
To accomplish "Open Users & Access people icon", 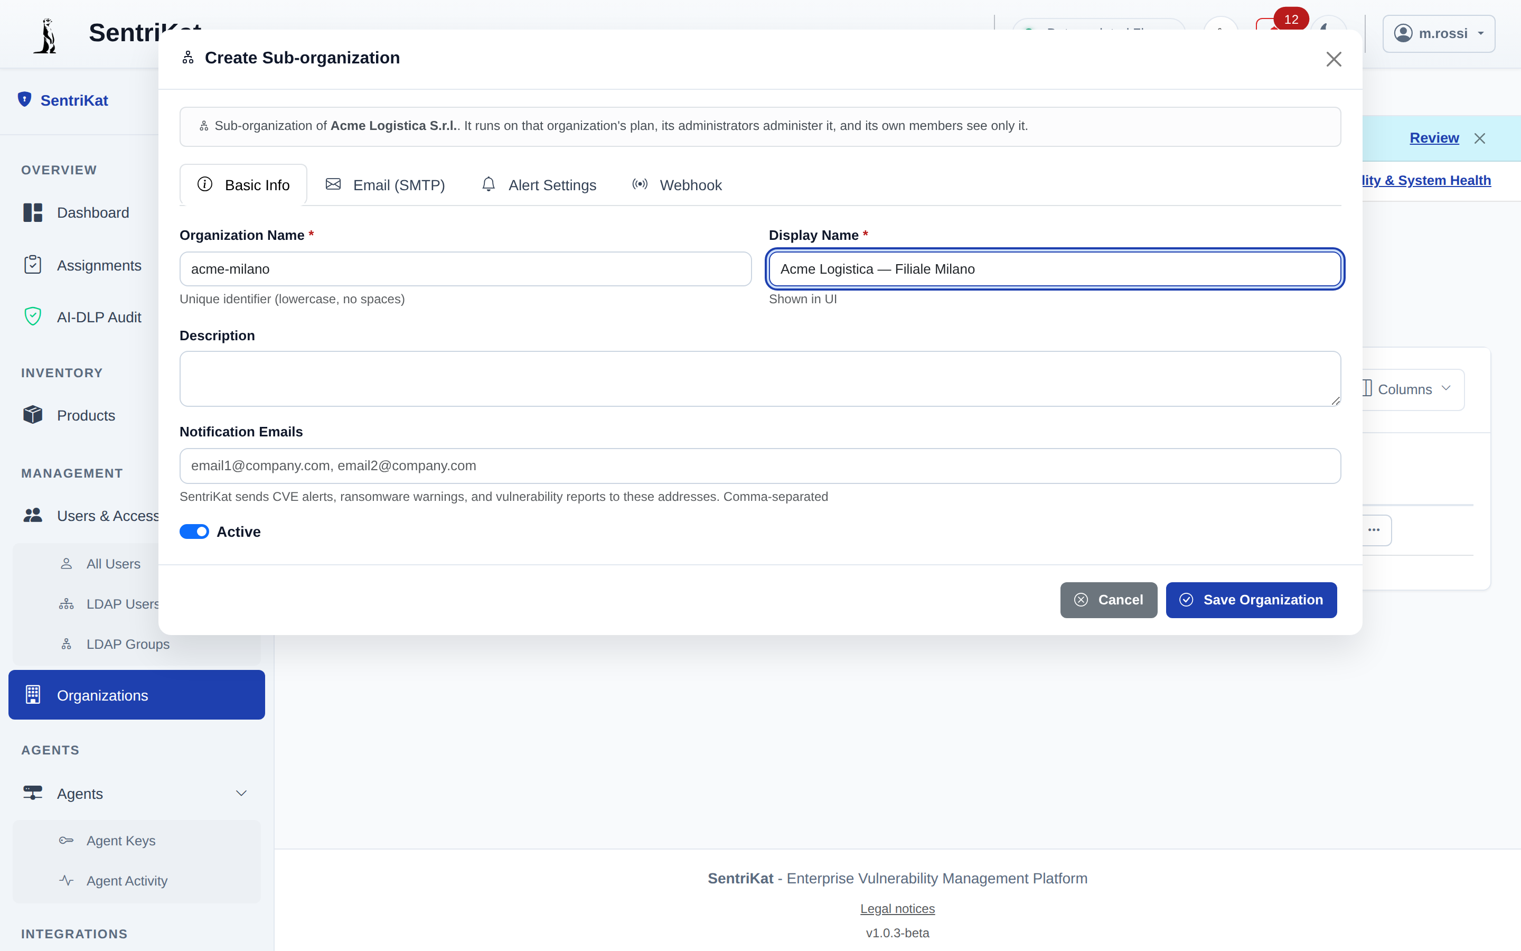I will pyautogui.click(x=33, y=515).
